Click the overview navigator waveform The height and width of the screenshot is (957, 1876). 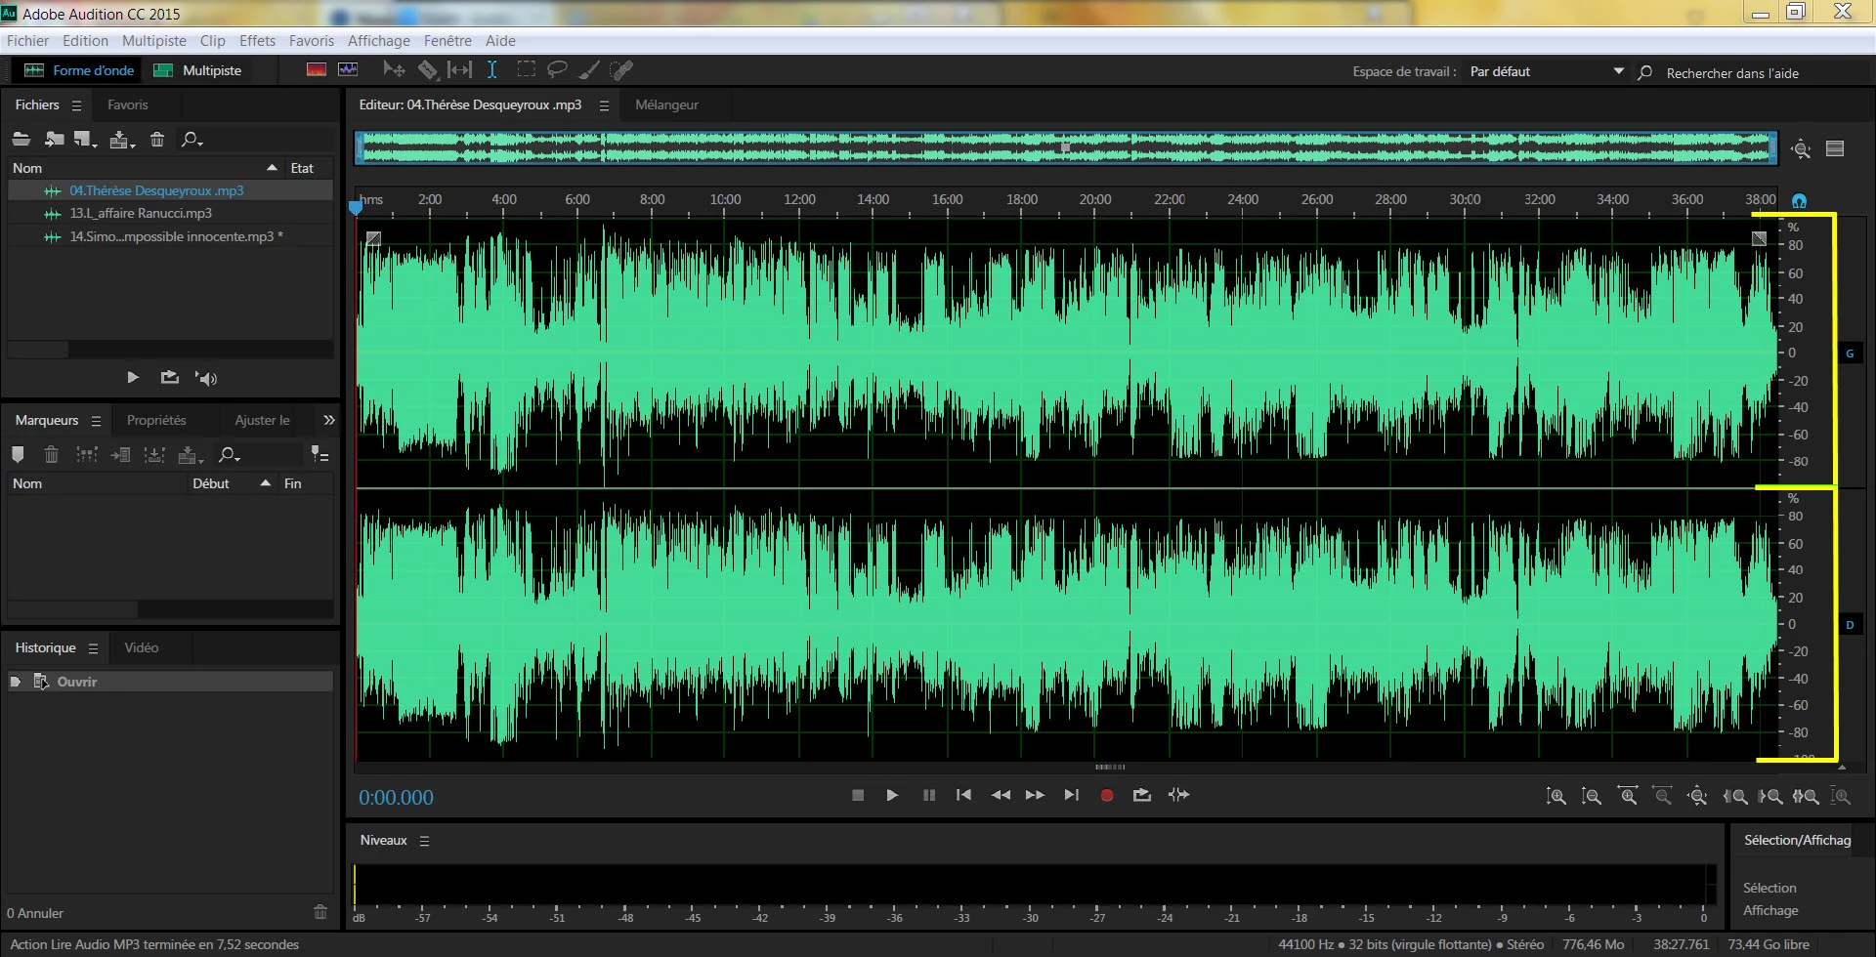(1065, 147)
